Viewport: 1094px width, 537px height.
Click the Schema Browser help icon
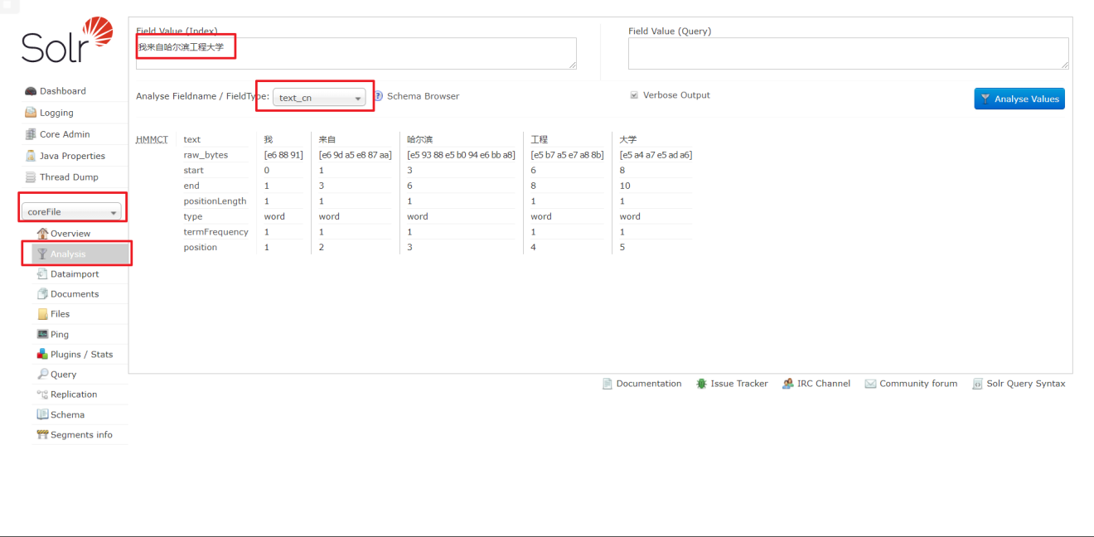378,96
